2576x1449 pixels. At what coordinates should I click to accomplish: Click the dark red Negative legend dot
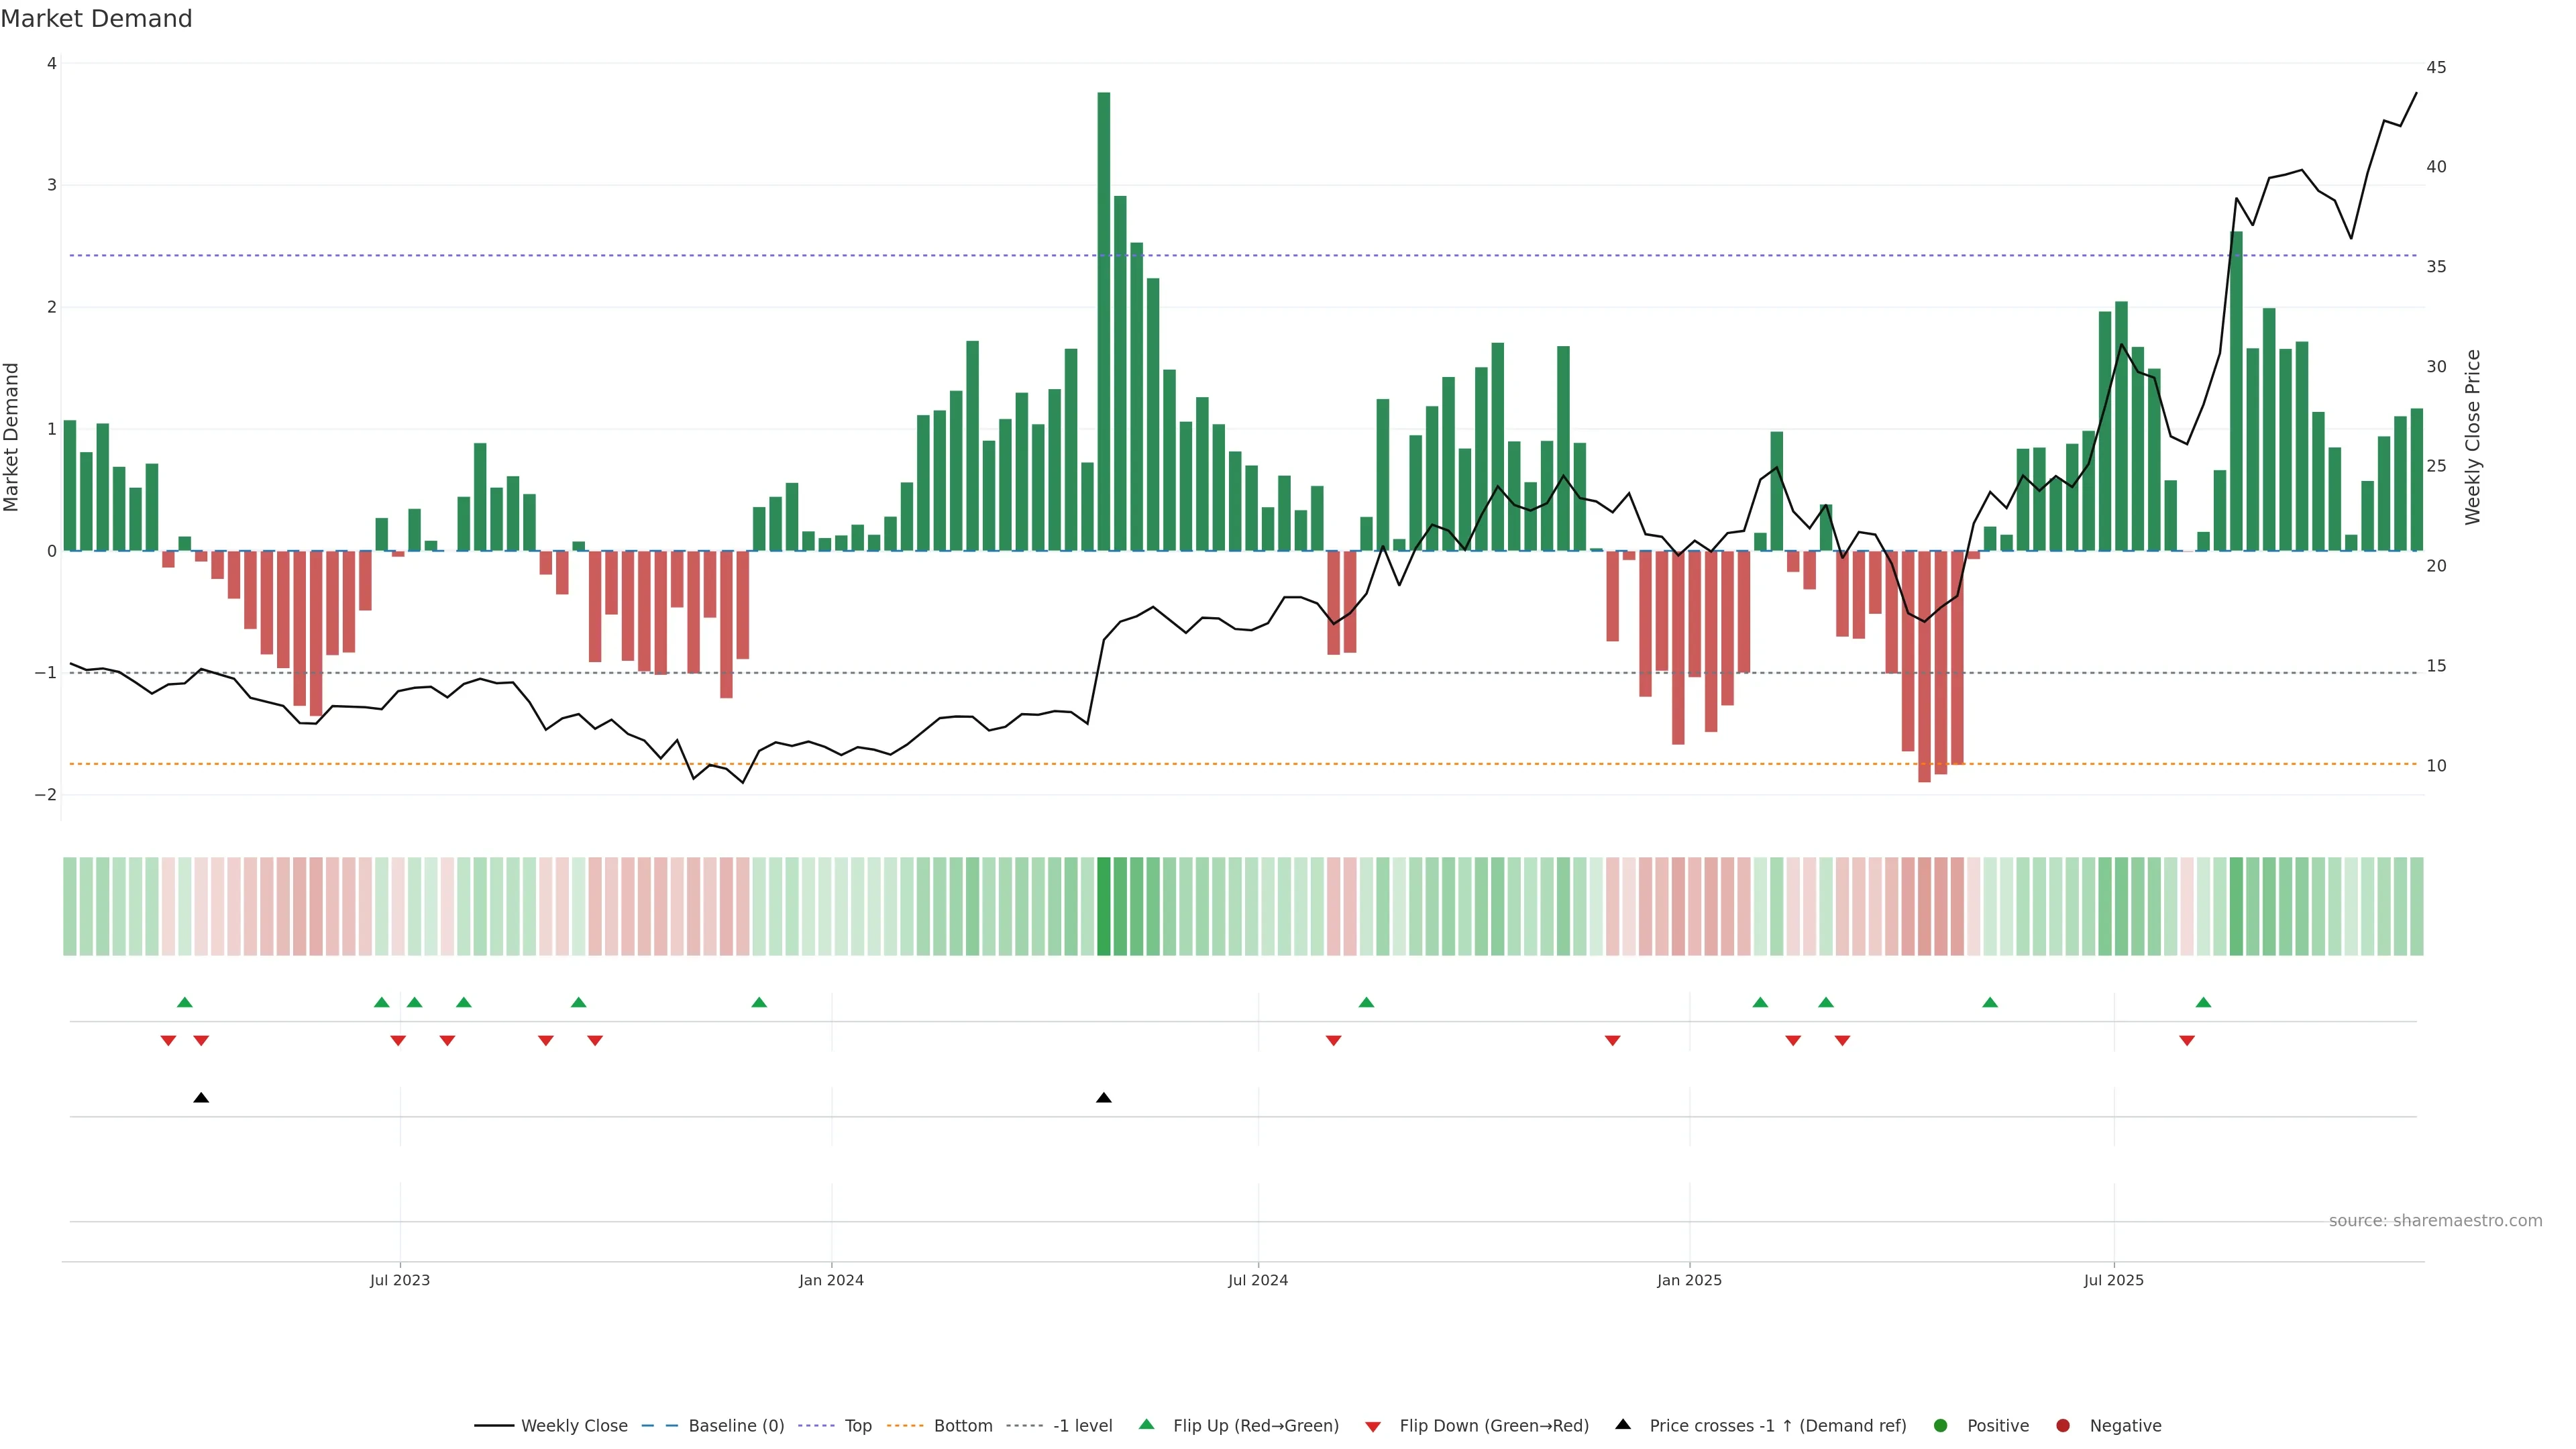[2063, 1426]
